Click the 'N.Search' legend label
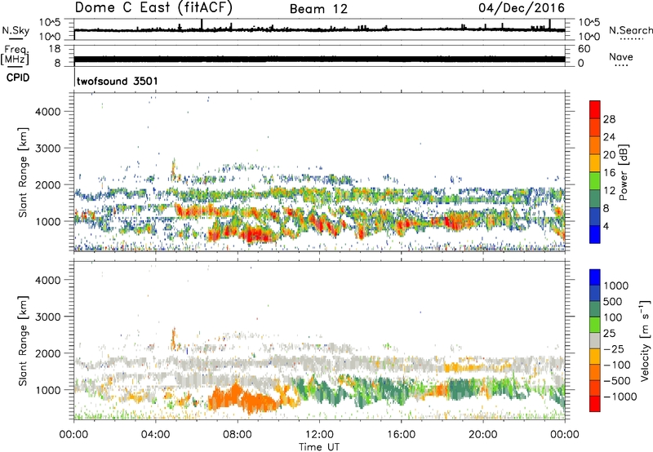Image resolution: width=653 pixels, height=452 pixels. tap(630, 30)
